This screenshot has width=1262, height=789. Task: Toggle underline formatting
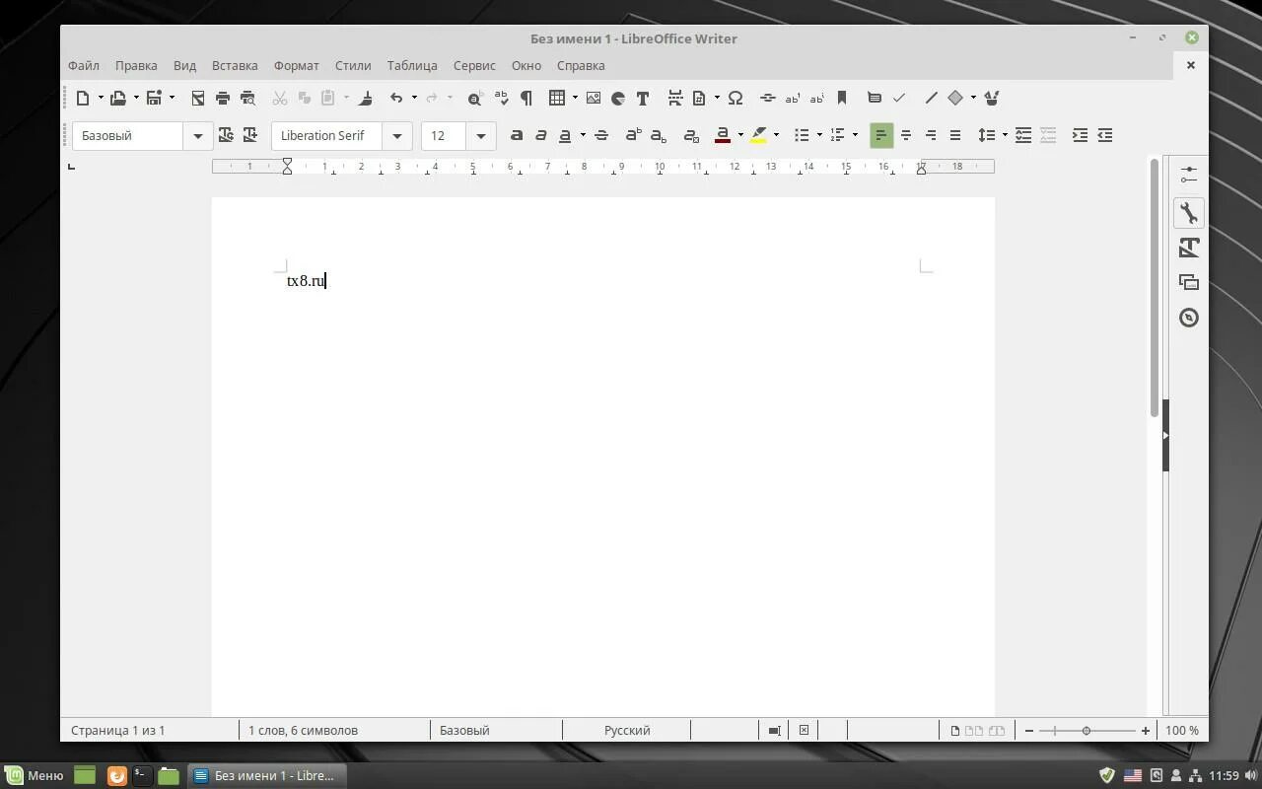(565, 135)
